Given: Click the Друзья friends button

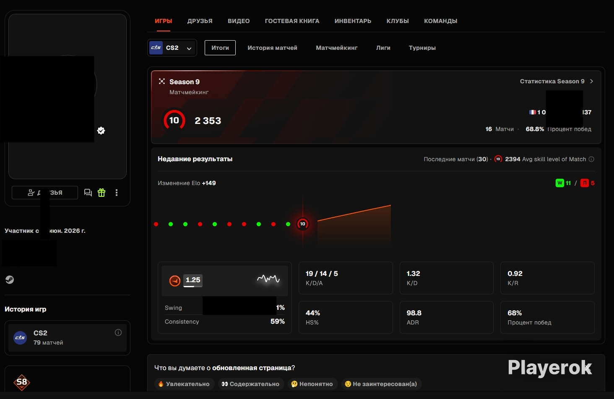Looking at the screenshot, I should (45, 193).
